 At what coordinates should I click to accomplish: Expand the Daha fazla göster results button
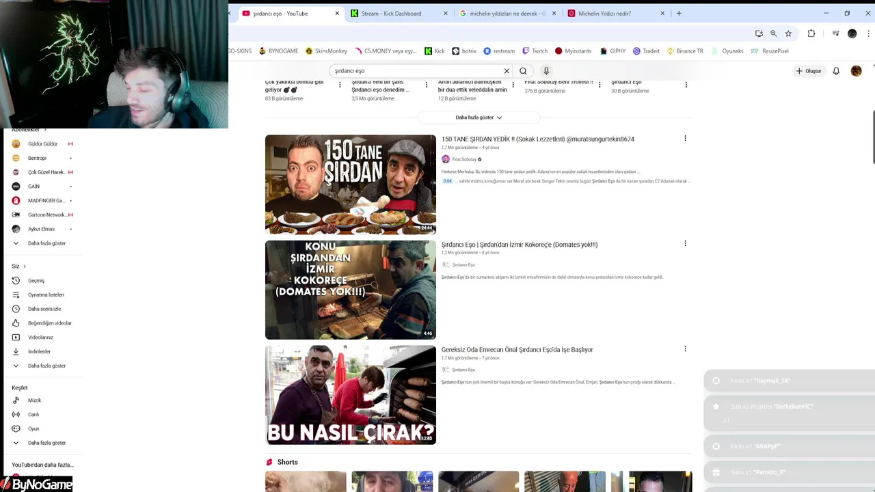(x=479, y=118)
